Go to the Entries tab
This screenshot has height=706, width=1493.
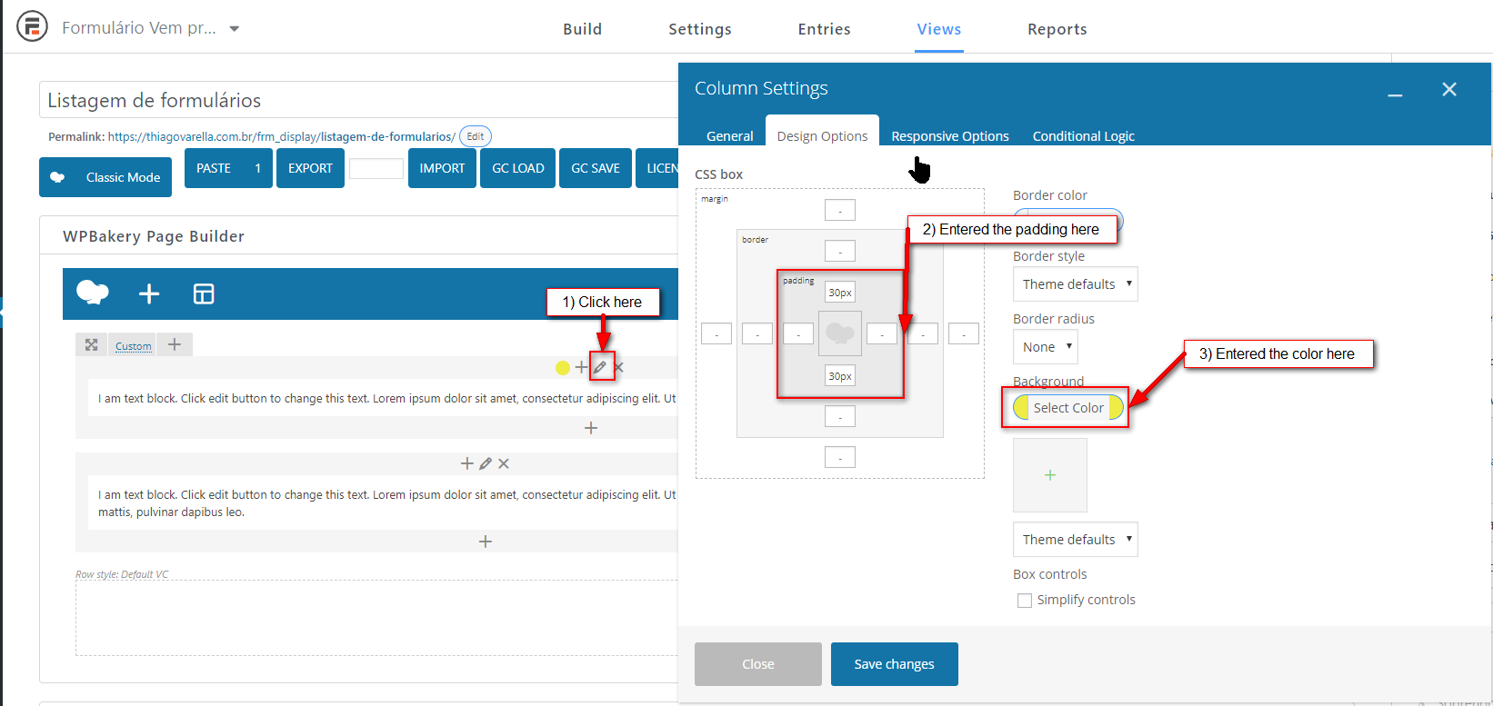tap(824, 29)
